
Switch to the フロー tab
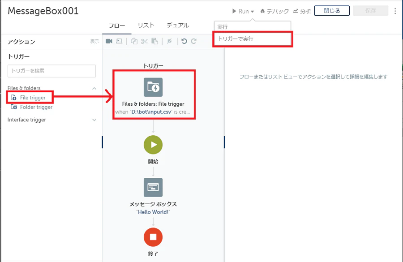pyautogui.click(x=117, y=26)
